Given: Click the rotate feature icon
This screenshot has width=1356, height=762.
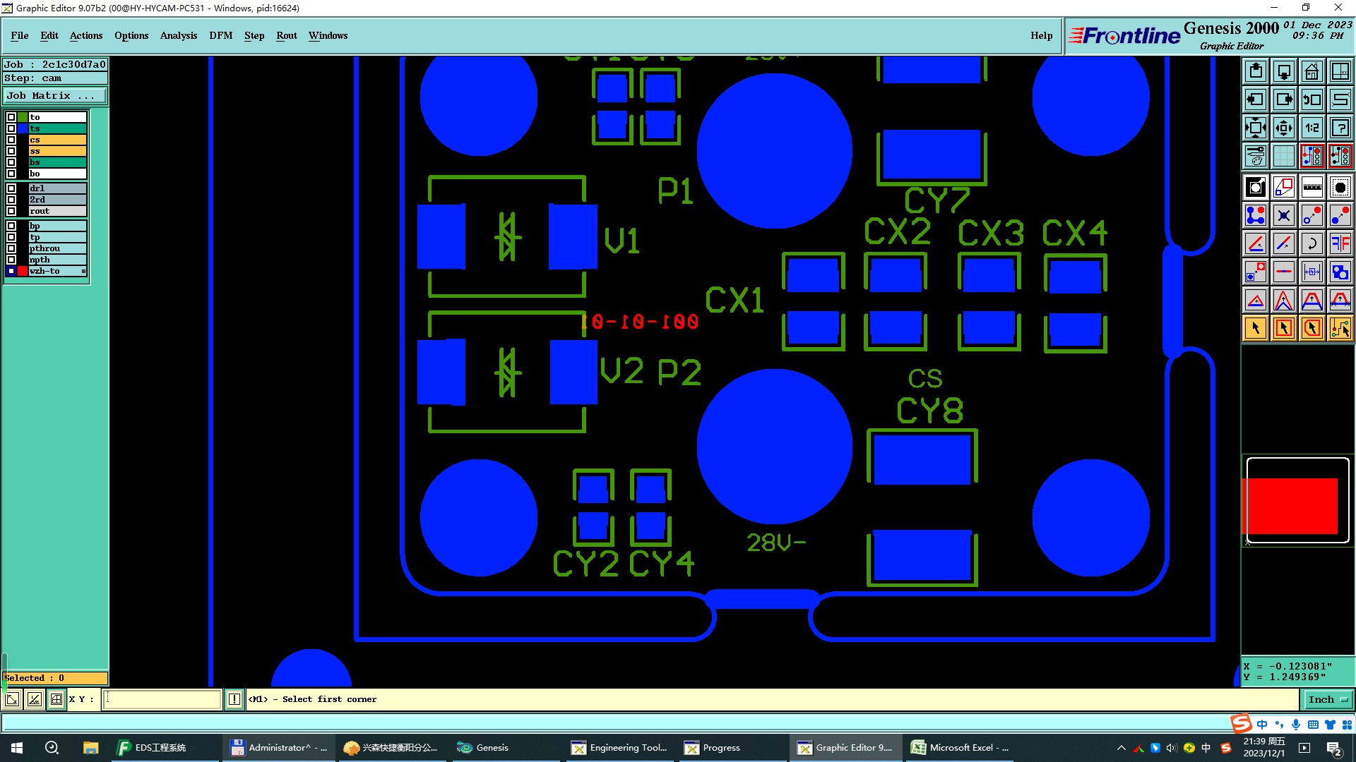Looking at the screenshot, I should 1312,243.
